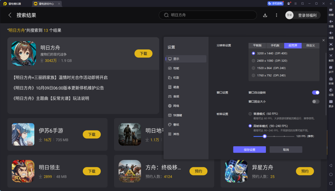Open 性能 settings category
Image resolution: width=335 pixels, height=191 pixels.
coord(186,68)
